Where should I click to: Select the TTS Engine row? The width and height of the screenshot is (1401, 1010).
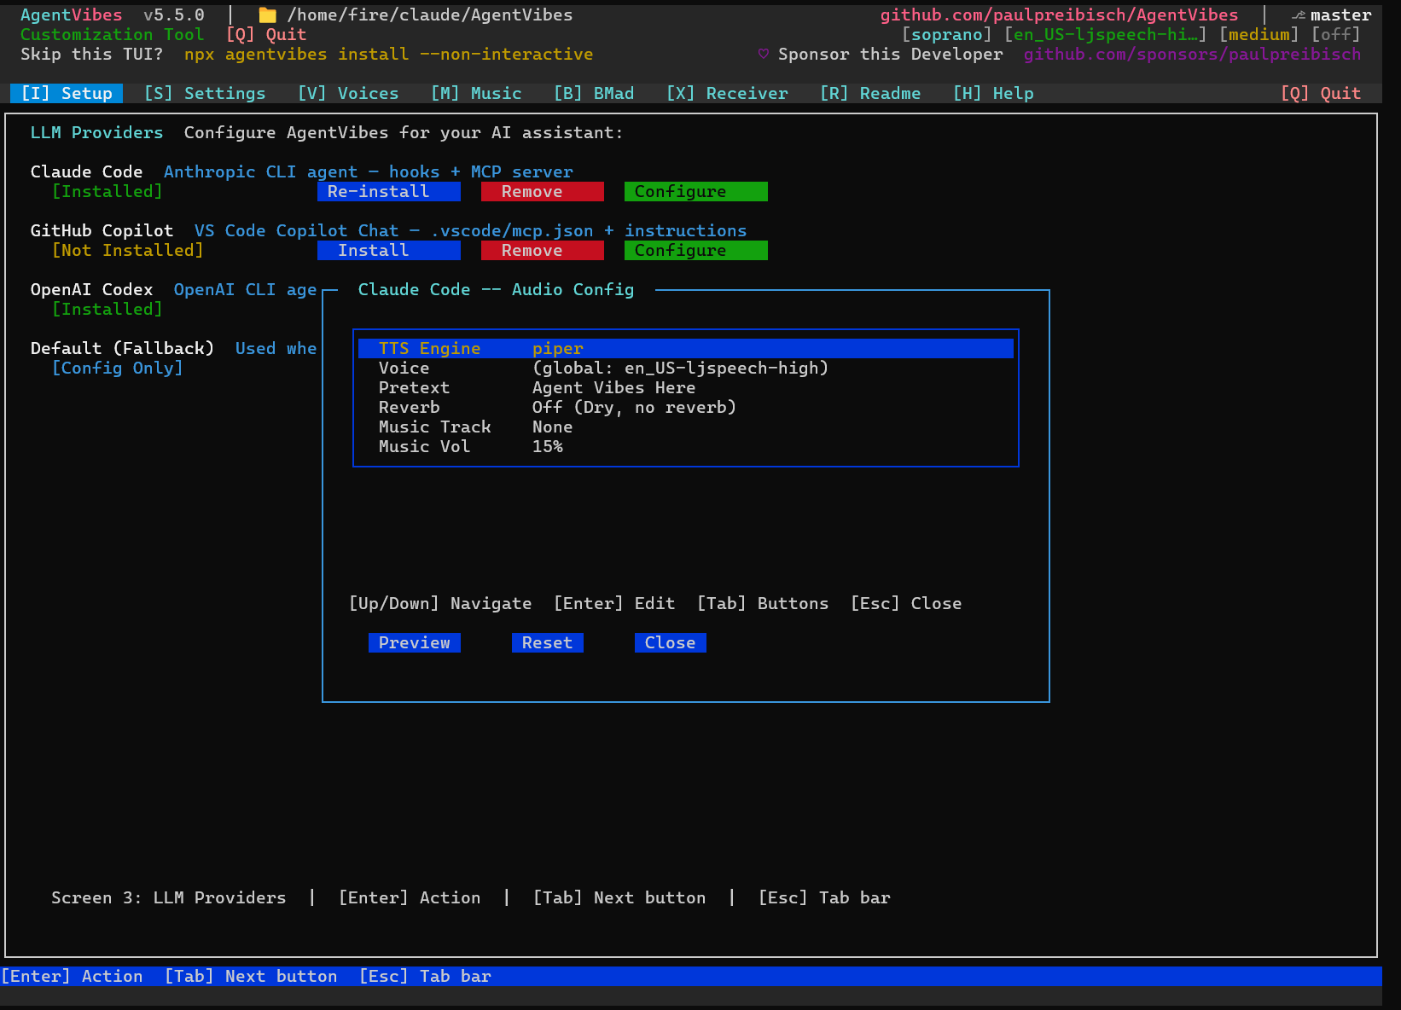click(686, 348)
